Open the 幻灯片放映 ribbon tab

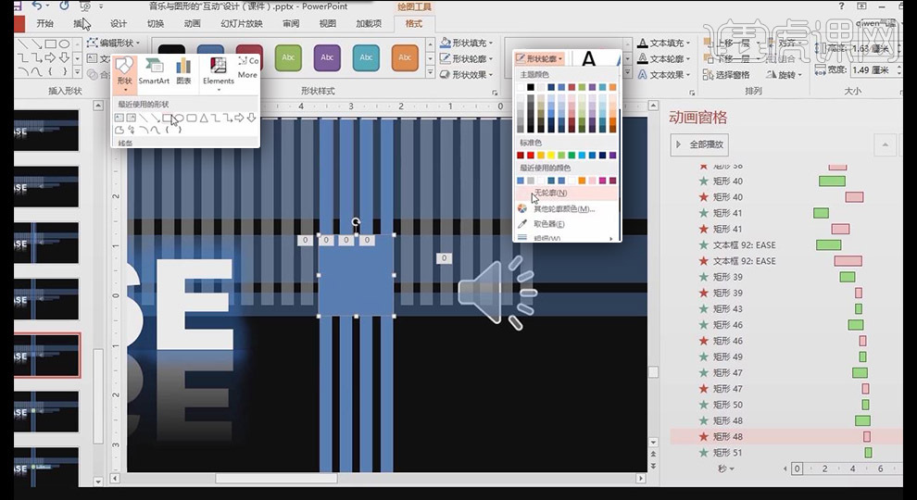point(242,23)
